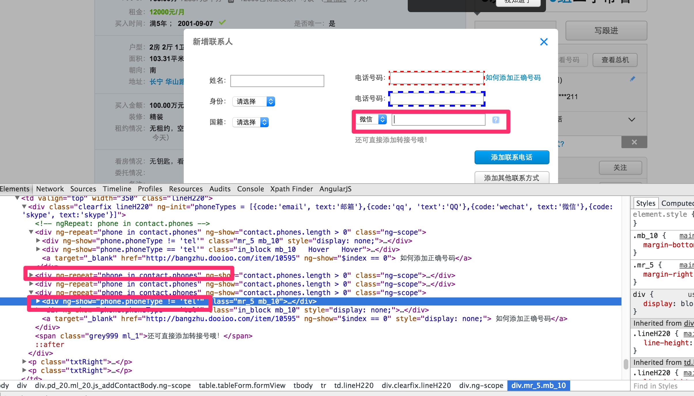This screenshot has width=694, height=396.
Task: Expand the chevron-down arrow in right panel
Action: tap(632, 120)
